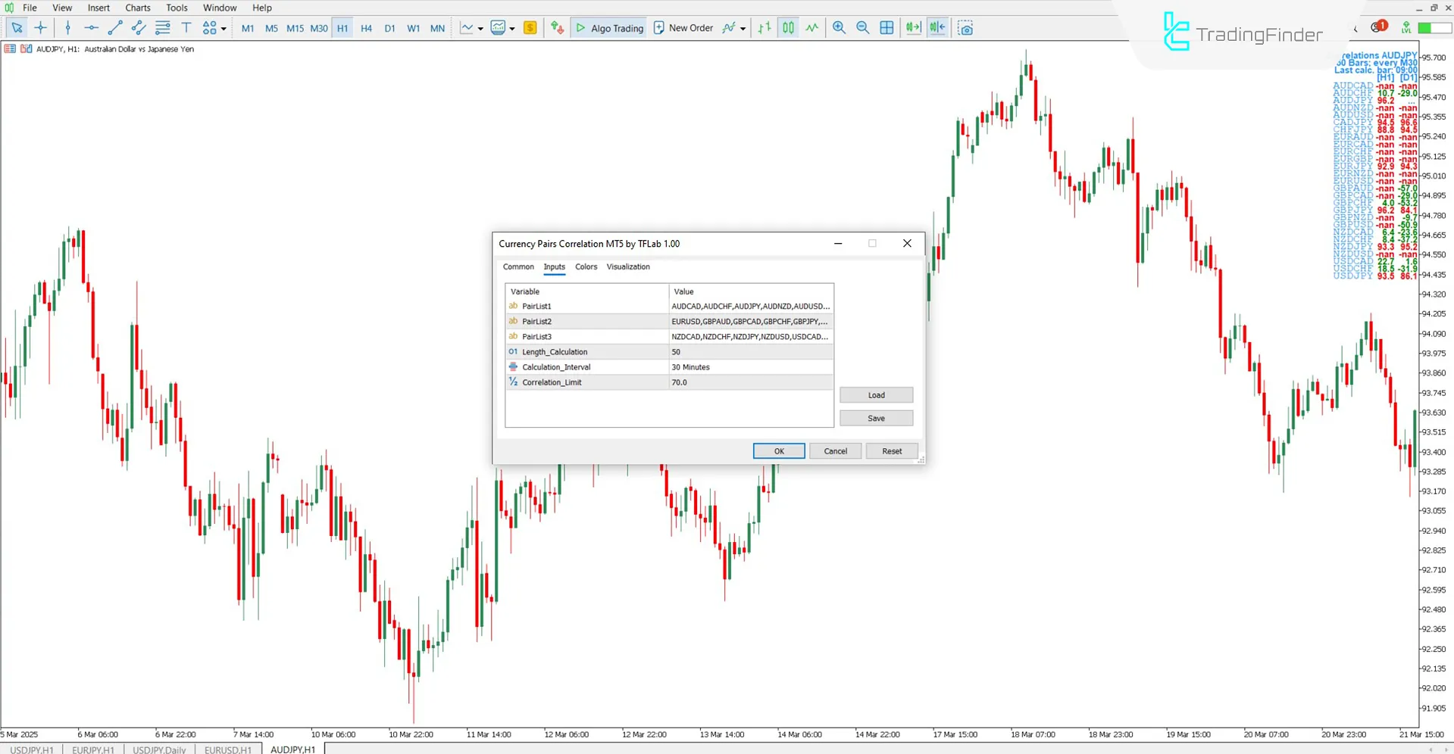Take a chart screenshot with the camera tool

965,27
